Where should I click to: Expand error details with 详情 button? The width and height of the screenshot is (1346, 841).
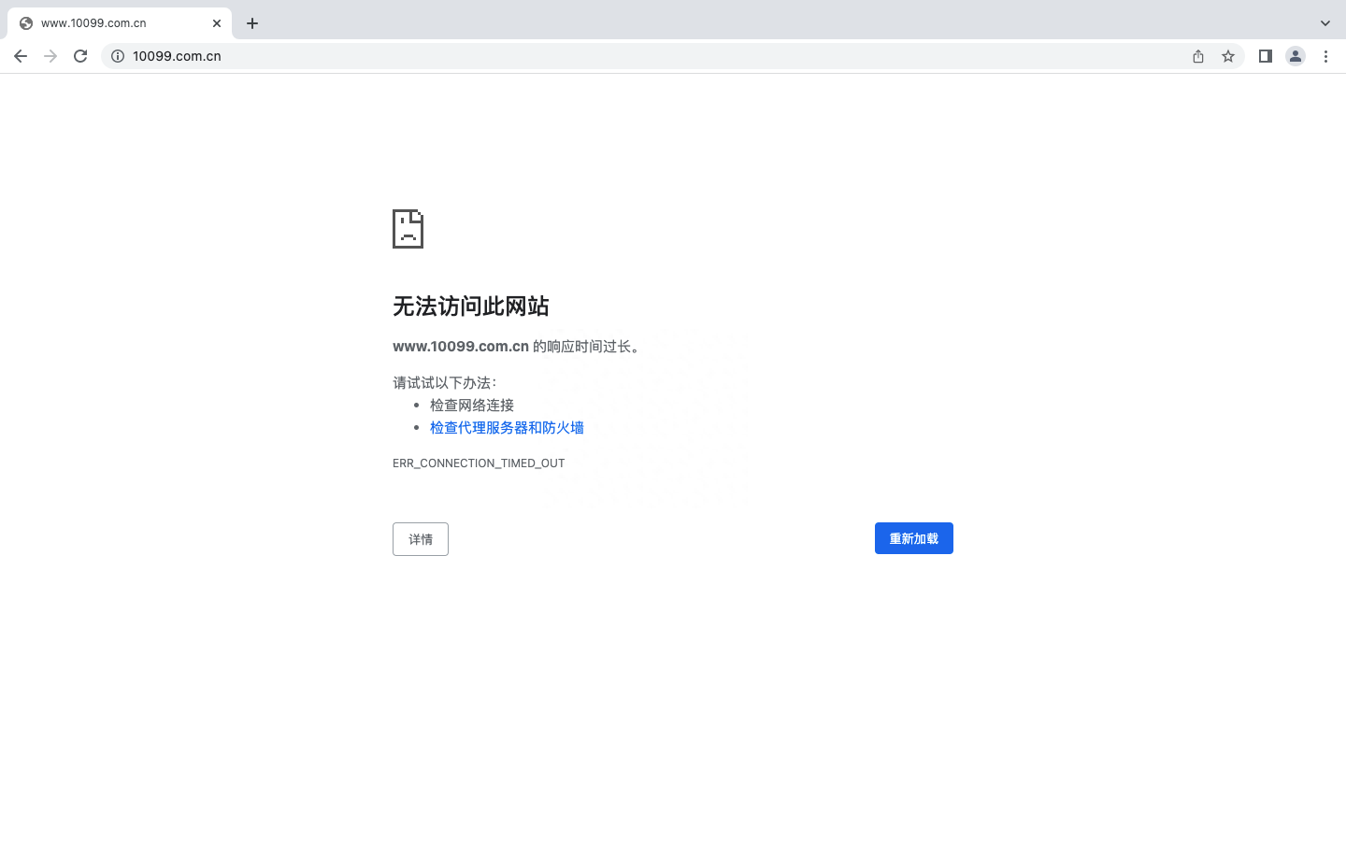point(420,539)
